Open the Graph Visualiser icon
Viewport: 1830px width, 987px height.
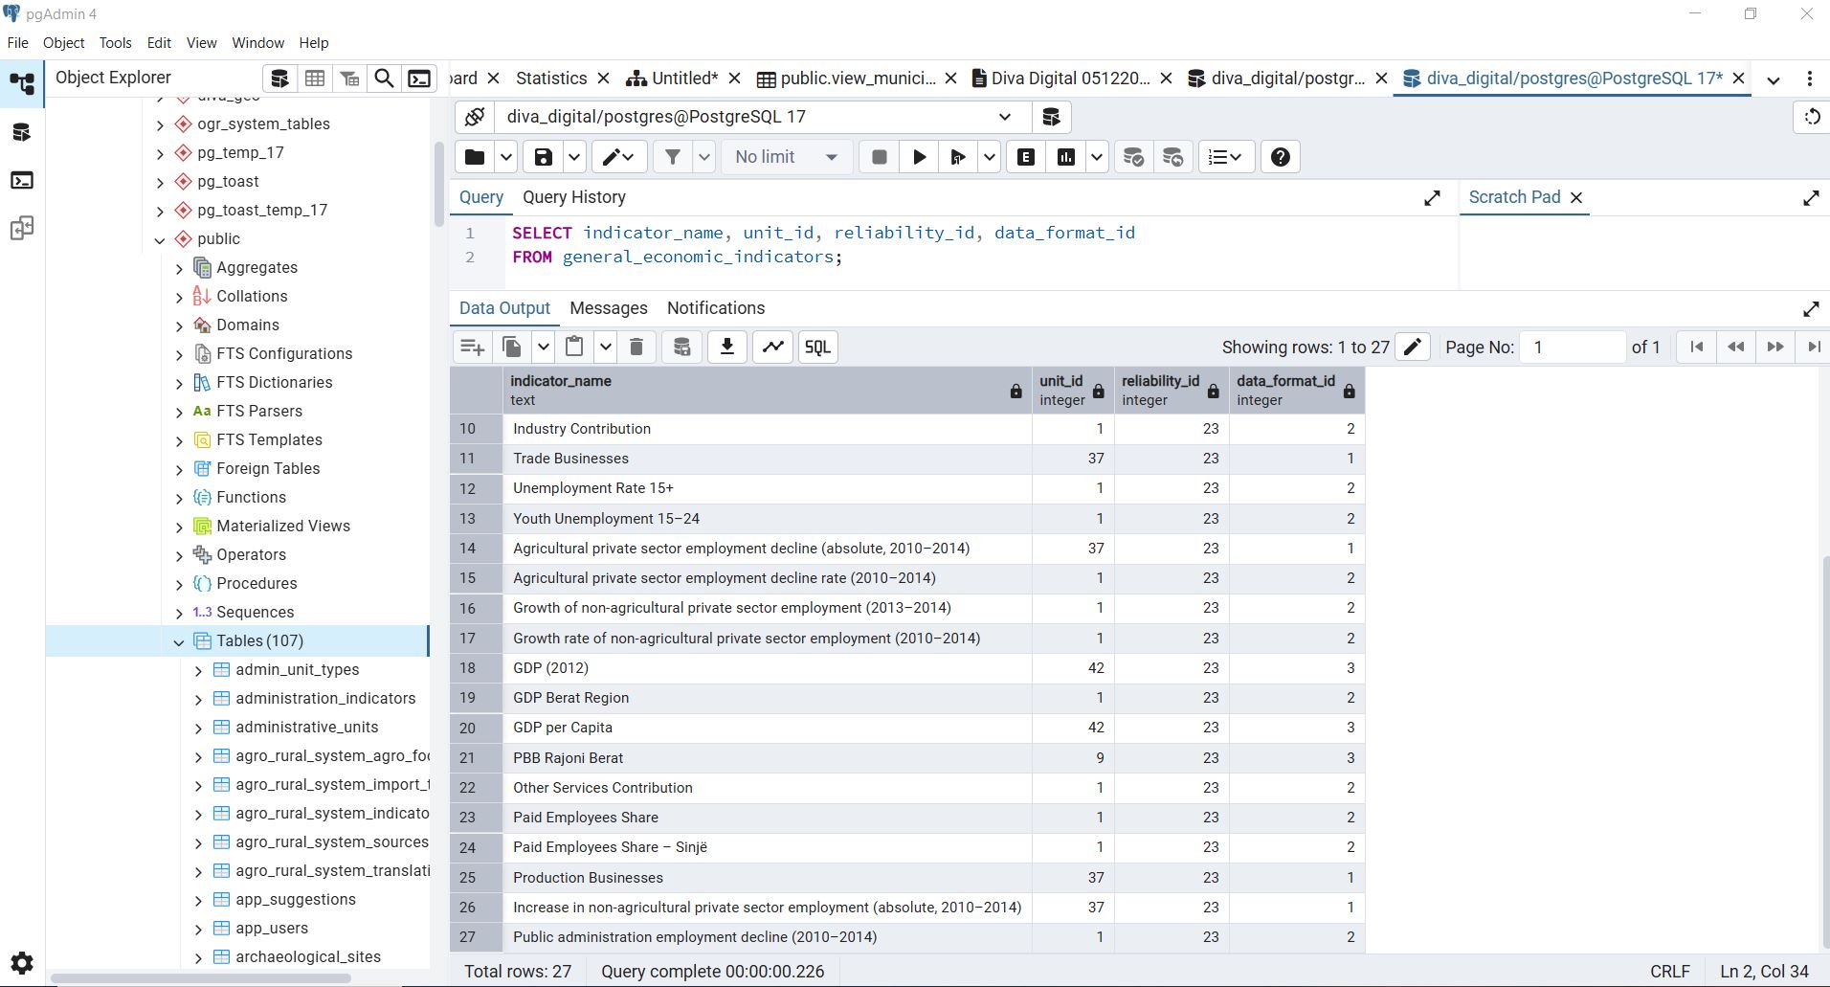773,347
